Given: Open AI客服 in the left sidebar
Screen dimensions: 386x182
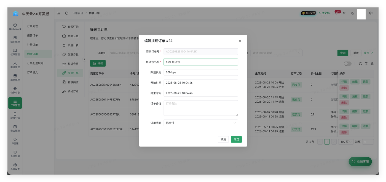Looking at the screenshot, I should tap(15, 141).
